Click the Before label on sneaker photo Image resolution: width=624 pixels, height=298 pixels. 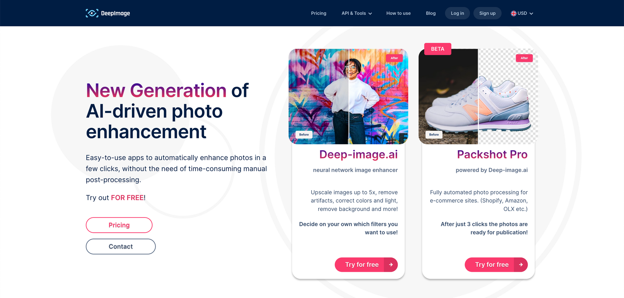coord(434,135)
